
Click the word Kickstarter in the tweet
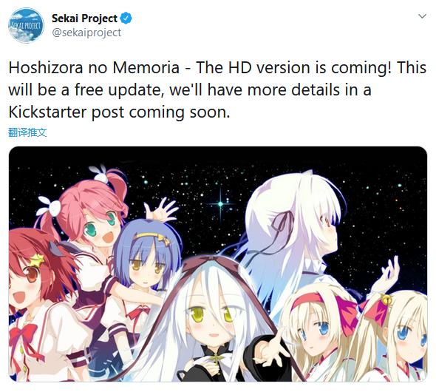(x=48, y=112)
